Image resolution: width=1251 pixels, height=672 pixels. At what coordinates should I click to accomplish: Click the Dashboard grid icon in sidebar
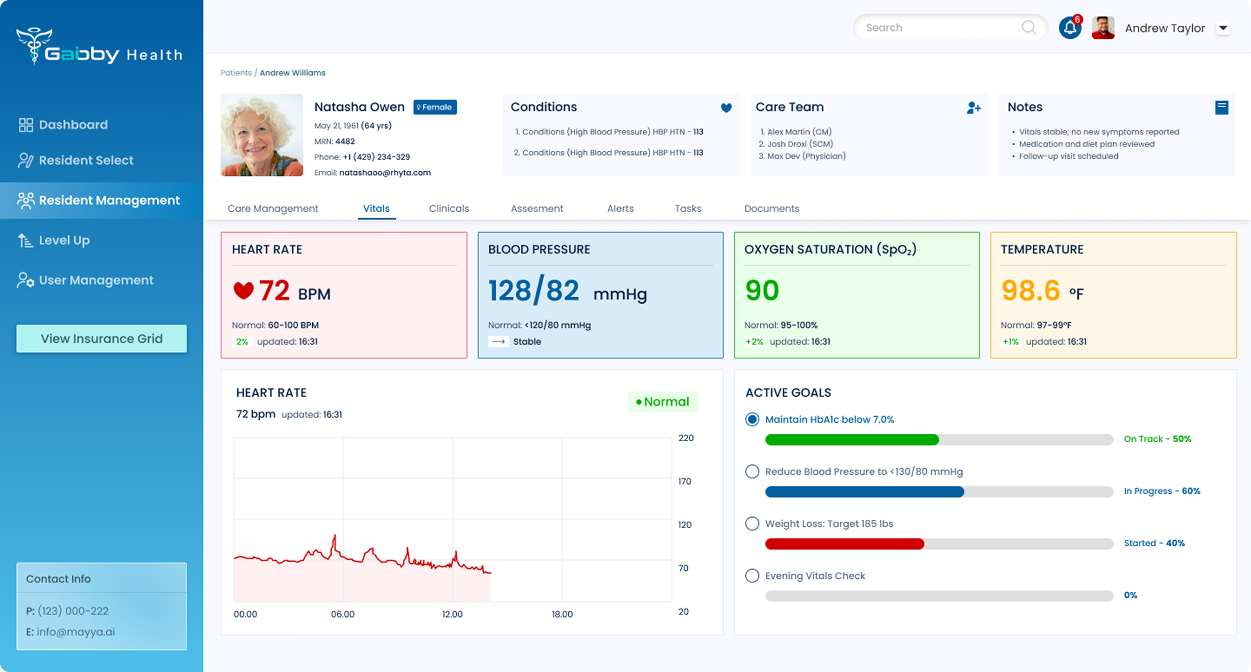click(x=26, y=125)
